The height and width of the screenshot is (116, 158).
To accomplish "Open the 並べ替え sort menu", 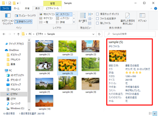I will (x=83, y=18).
